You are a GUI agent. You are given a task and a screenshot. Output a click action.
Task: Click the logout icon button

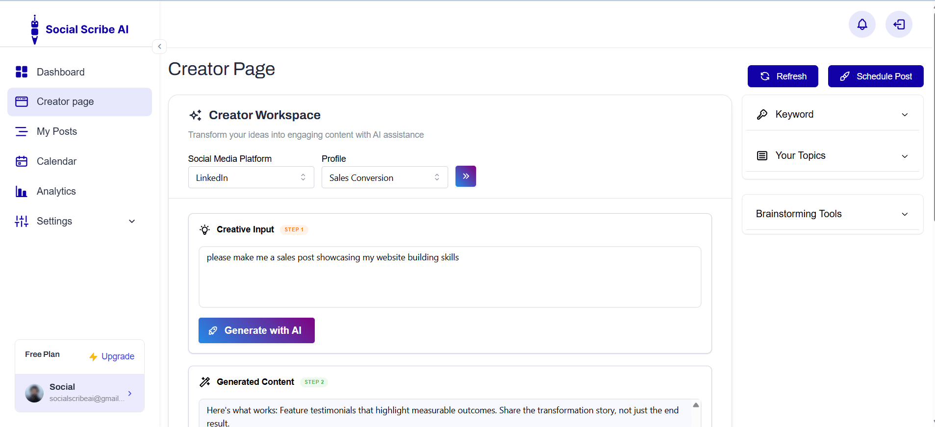pyautogui.click(x=899, y=25)
